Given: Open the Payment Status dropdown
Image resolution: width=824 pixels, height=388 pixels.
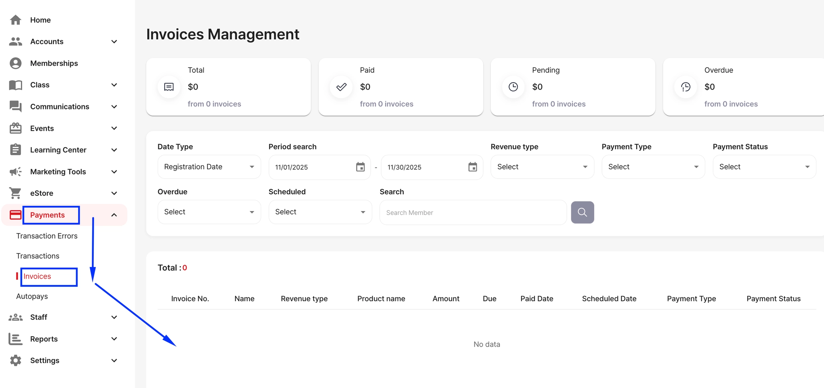Looking at the screenshot, I should pyautogui.click(x=764, y=167).
